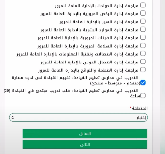The height and width of the screenshot is (154, 165).
Task: Check مراجعة إدارة الحوادث checkbox
Action: click(143, 5)
